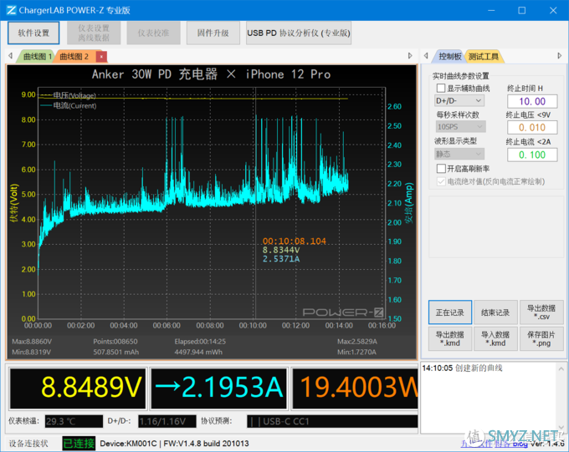Click the Max:2.5829A current statistic
Viewport: 569px width, 452px height.
coord(357,342)
